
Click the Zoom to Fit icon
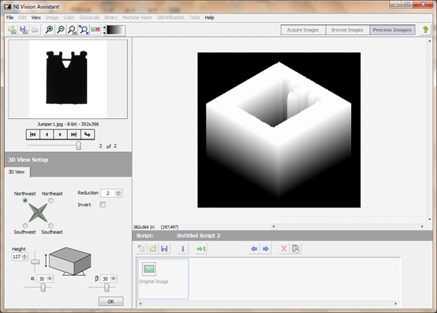coord(84,29)
